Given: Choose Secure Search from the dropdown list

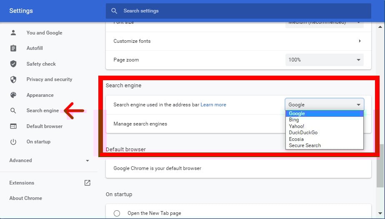Looking at the screenshot, I should [324, 145].
